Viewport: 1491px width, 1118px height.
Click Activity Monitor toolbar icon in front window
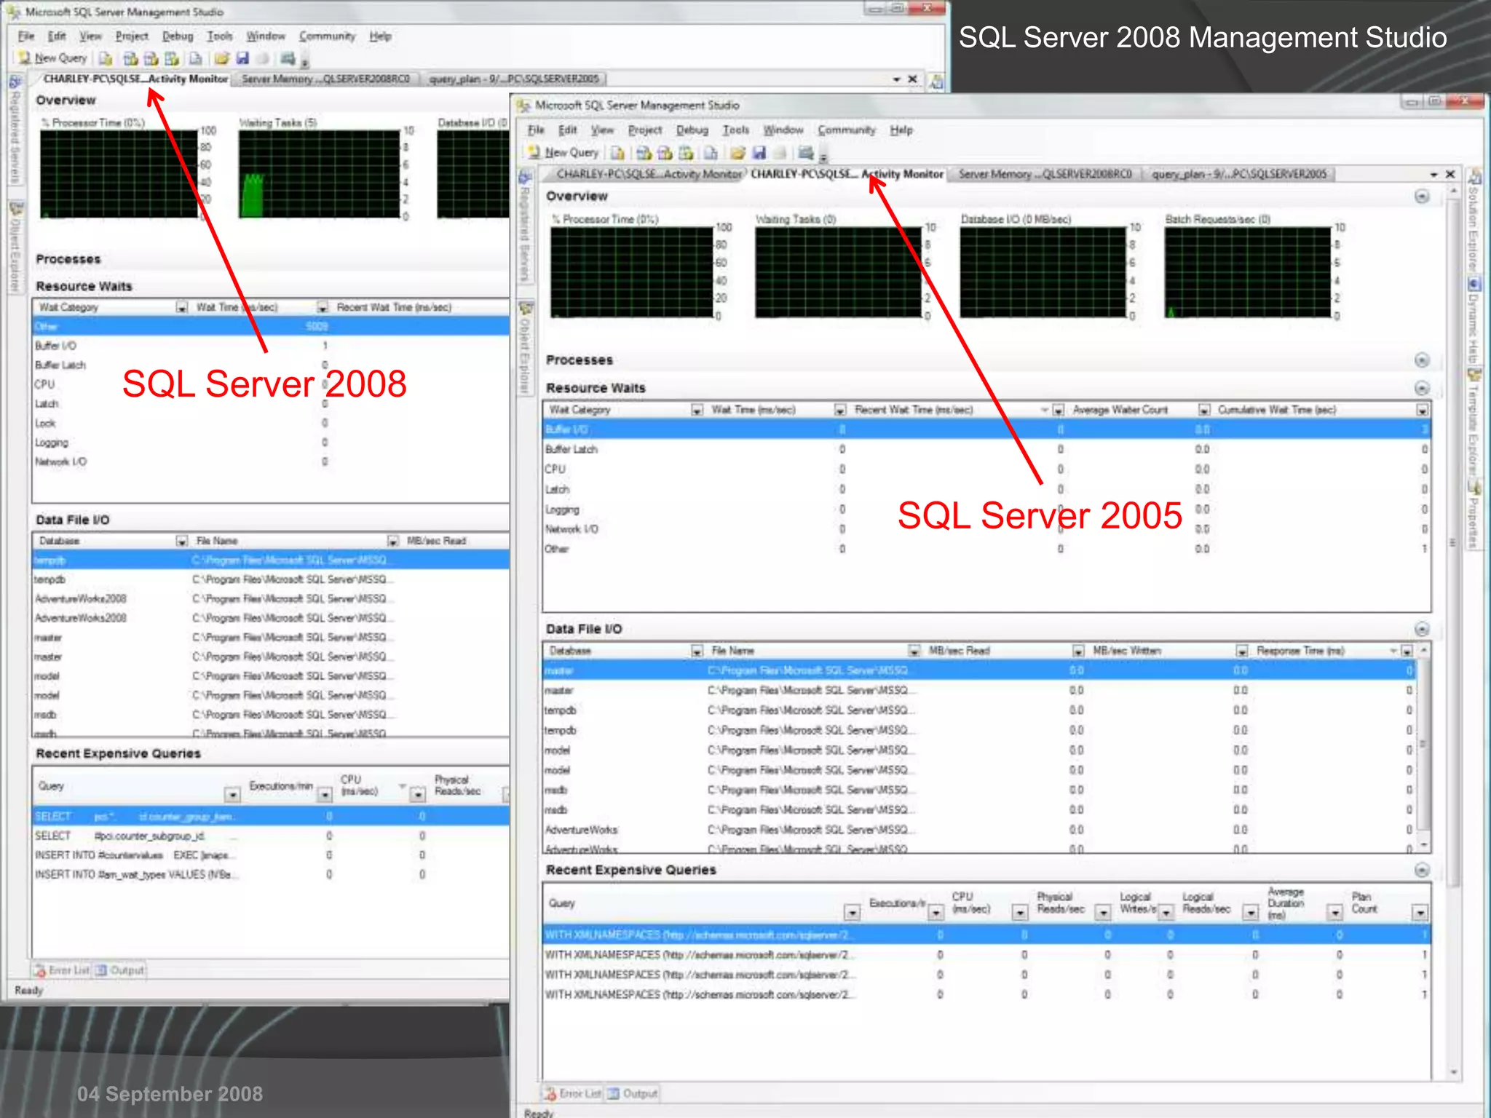pyautogui.click(x=806, y=153)
